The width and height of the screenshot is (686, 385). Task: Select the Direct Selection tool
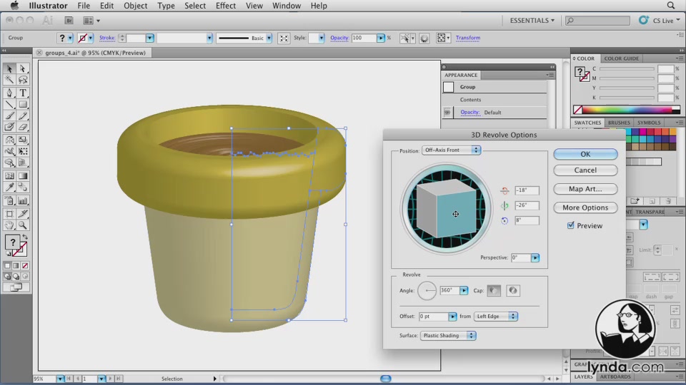23,69
